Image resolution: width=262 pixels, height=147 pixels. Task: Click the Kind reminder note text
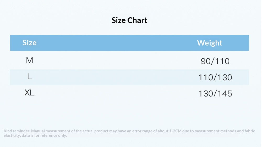point(129,133)
